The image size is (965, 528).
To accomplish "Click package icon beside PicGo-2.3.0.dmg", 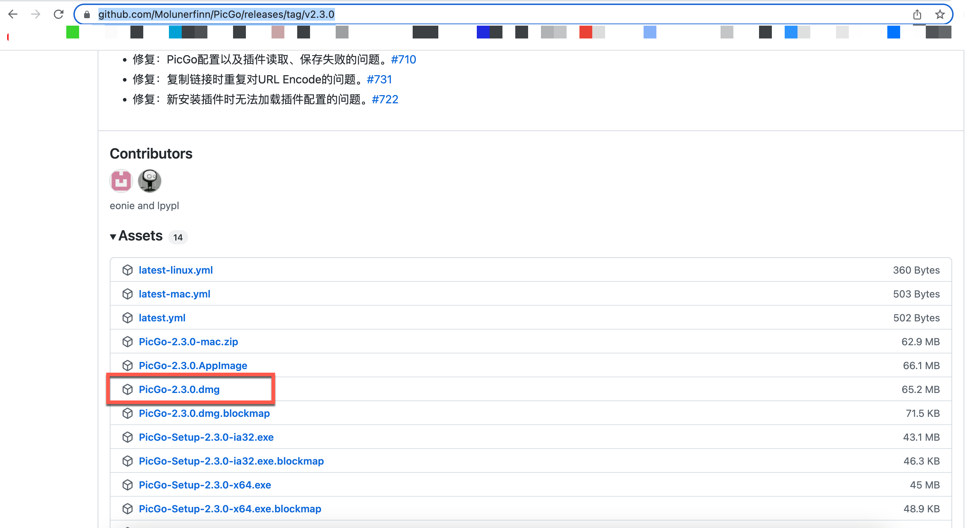I will (x=127, y=389).
